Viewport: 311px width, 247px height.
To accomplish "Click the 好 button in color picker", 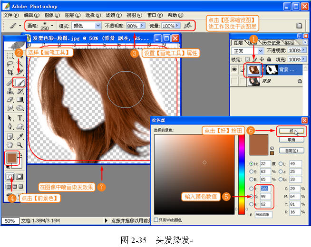I will click(x=291, y=131).
